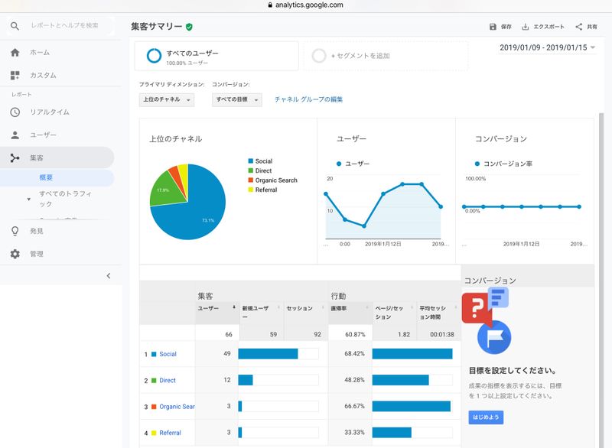Click the 保存 save icon

pyautogui.click(x=493, y=27)
